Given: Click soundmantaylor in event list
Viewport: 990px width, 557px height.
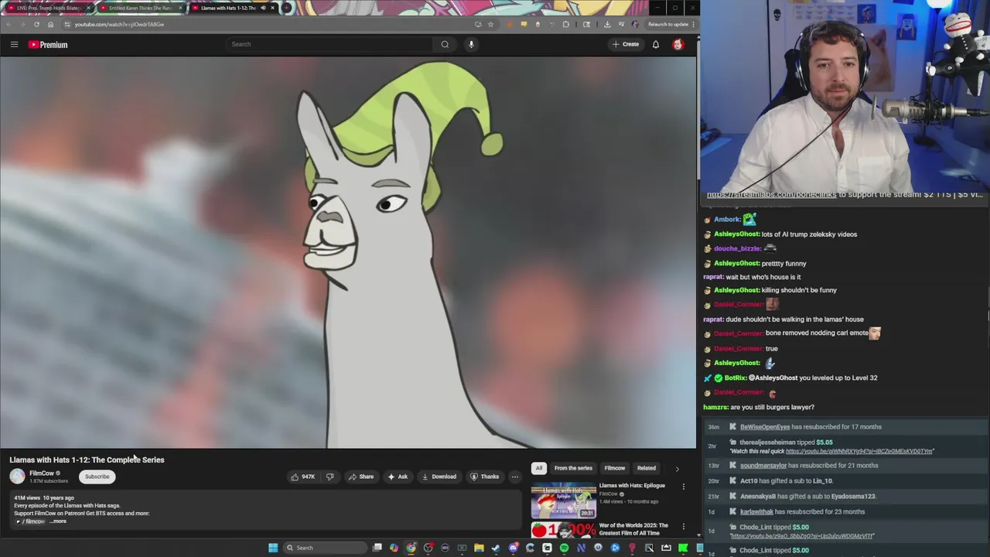Looking at the screenshot, I should [x=763, y=466].
